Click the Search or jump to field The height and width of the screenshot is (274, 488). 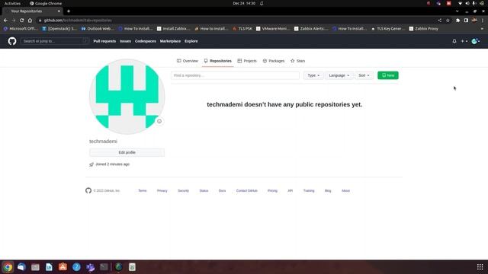pyautogui.click(x=55, y=41)
